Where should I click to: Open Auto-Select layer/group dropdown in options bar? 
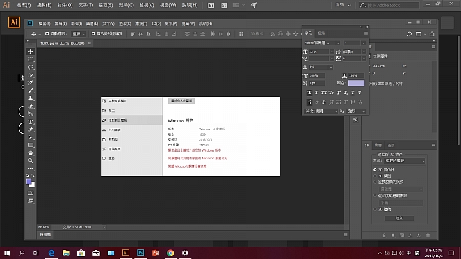coord(78,34)
